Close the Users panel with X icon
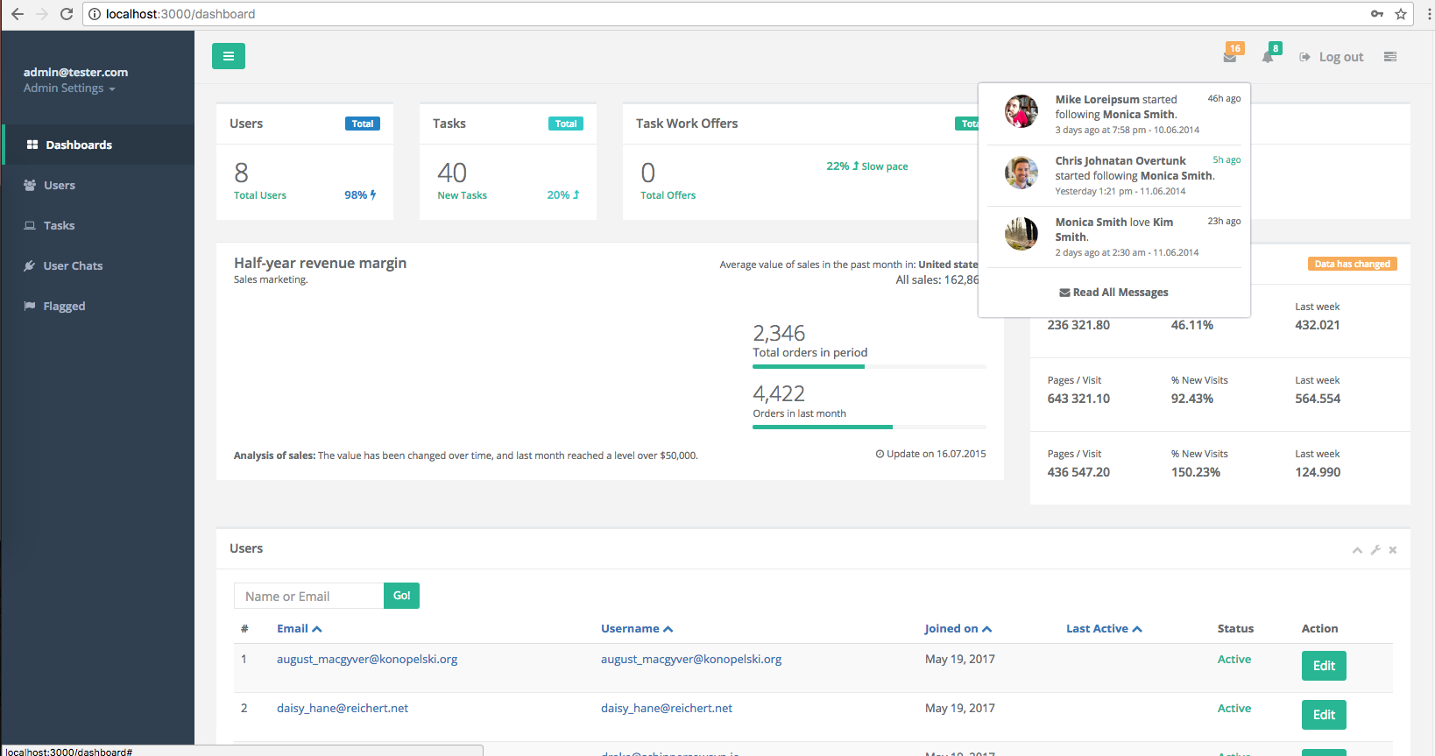 pyautogui.click(x=1393, y=550)
